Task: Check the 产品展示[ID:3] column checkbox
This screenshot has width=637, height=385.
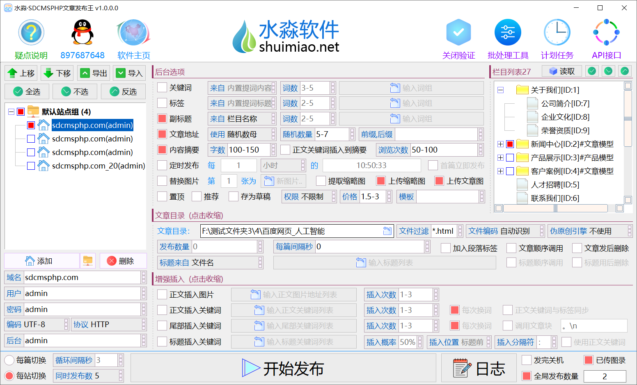Action: (510, 157)
